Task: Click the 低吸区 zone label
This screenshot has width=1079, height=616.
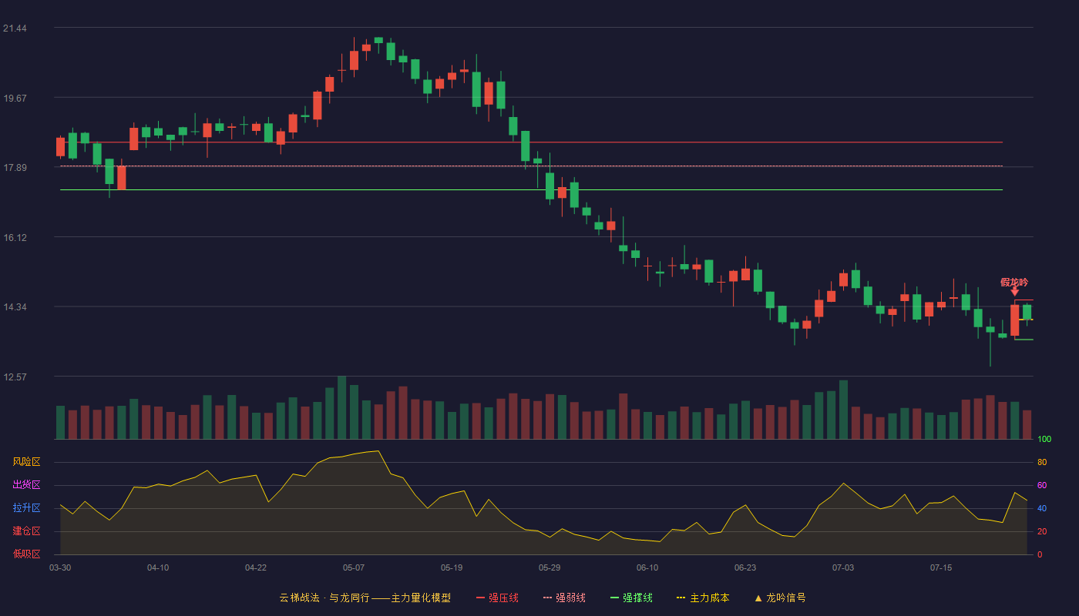Action: pos(26,554)
